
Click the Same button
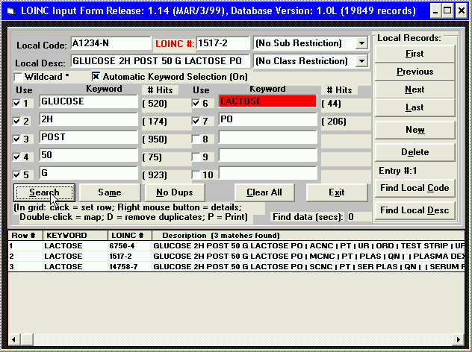[x=110, y=192]
